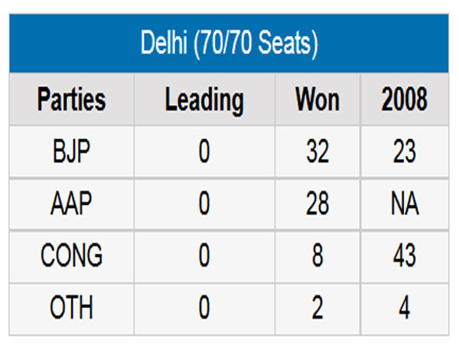Select the Parties column header
This screenshot has height=344, width=459.
click(72, 99)
